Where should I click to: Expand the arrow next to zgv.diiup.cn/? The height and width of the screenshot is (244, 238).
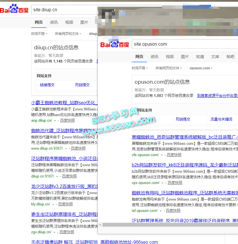click(54, 232)
